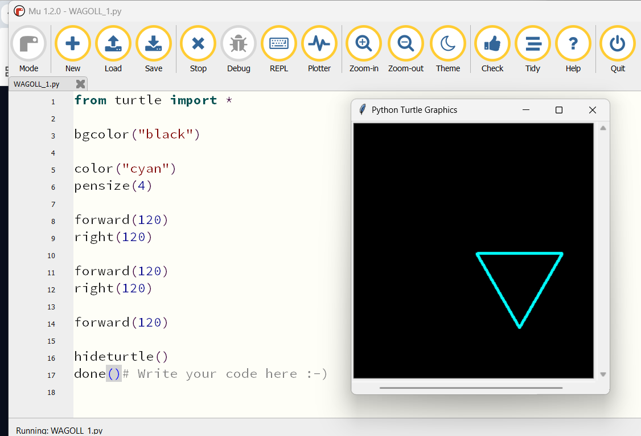
Task: Click forward(120) on line 14
Action: 121,323
